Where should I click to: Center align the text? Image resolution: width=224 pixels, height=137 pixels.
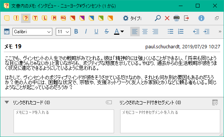click(145, 31)
